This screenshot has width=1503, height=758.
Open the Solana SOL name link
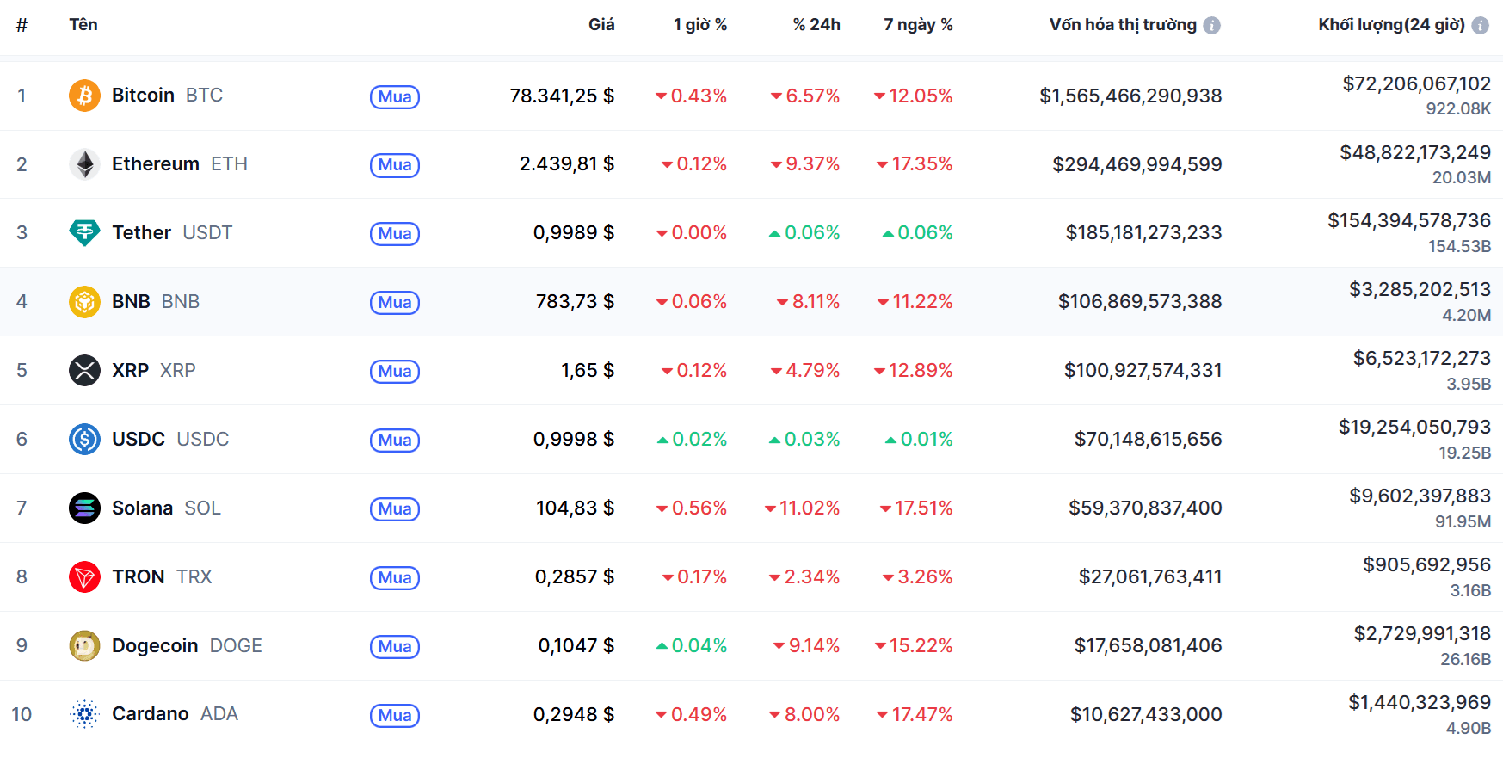[166, 508]
